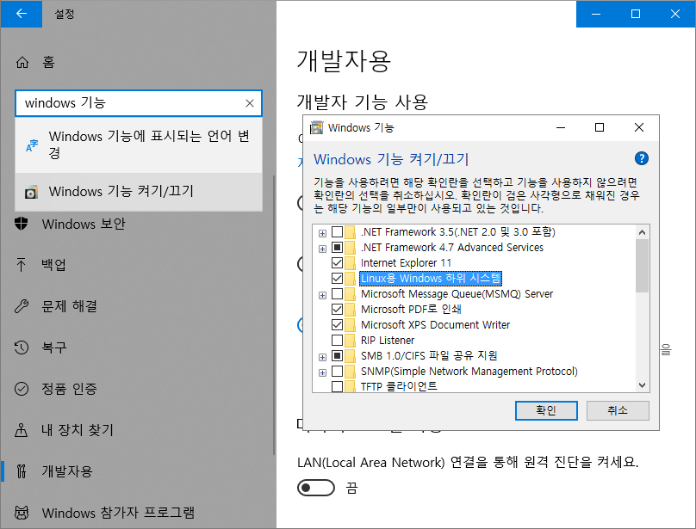Select the 'Microsoft XPS Document Writer' feature row
696x529 pixels.
pyautogui.click(x=436, y=325)
